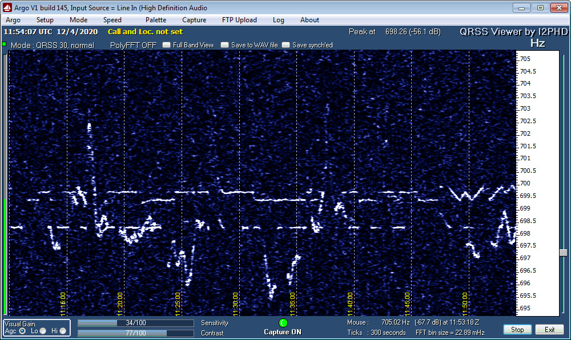This screenshot has width=571, height=340.
Task: Click the 'Call and Loc. not set' text
Action: (145, 31)
